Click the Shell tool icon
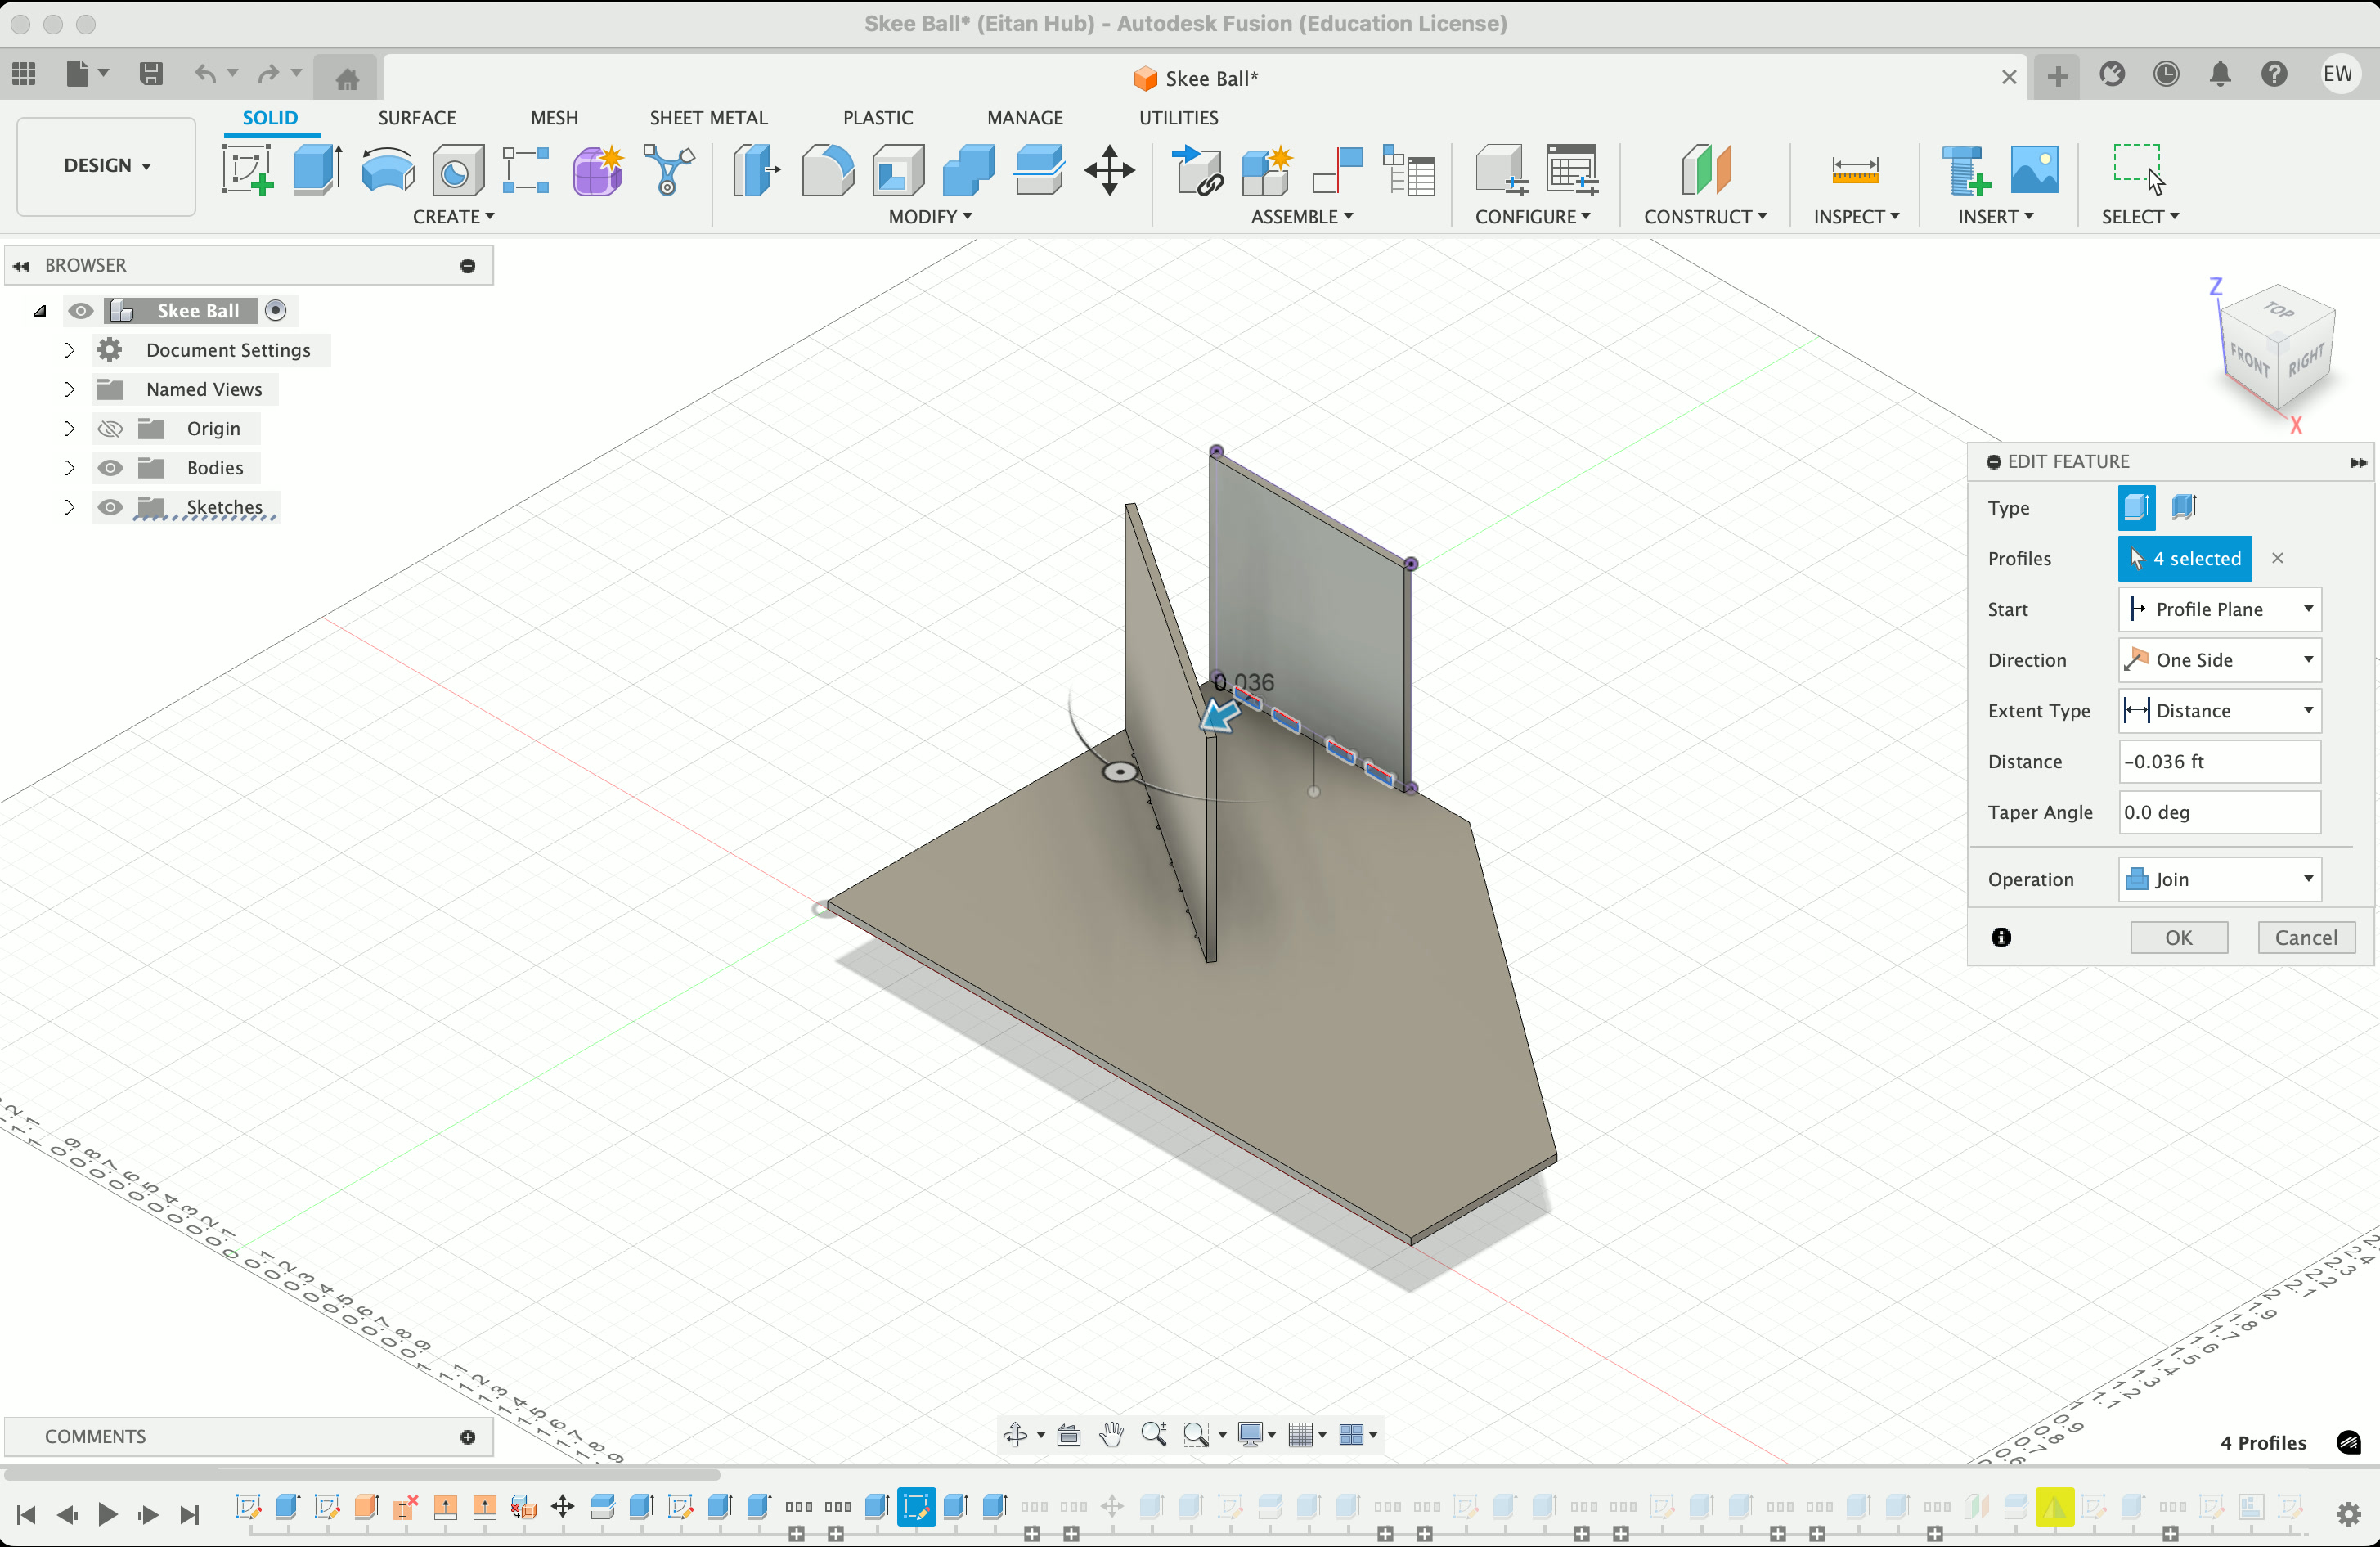Viewport: 2380px width, 1547px height. pyautogui.click(x=897, y=170)
